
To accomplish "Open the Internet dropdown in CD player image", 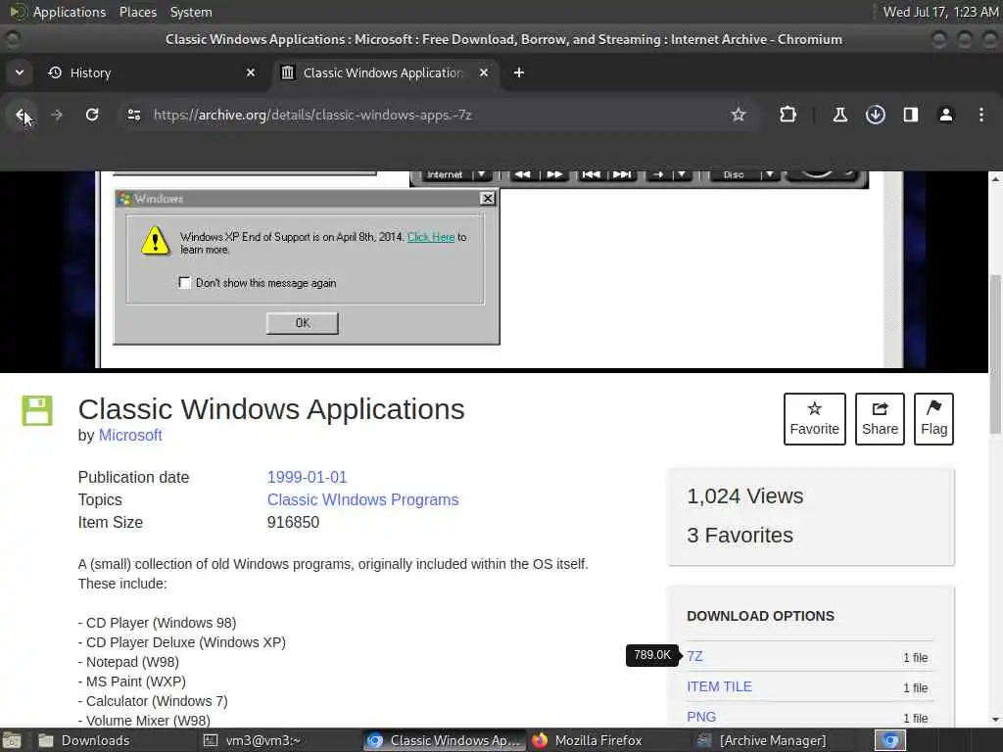I will [x=482, y=174].
